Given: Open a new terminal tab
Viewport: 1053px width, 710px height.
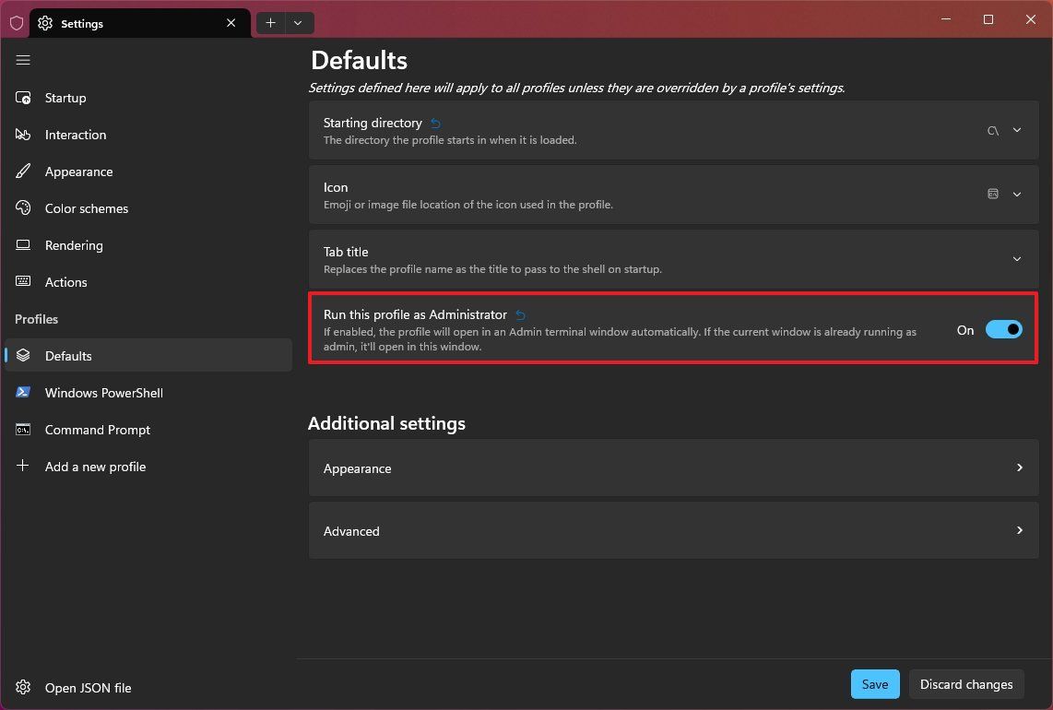Looking at the screenshot, I should [270, 22].
